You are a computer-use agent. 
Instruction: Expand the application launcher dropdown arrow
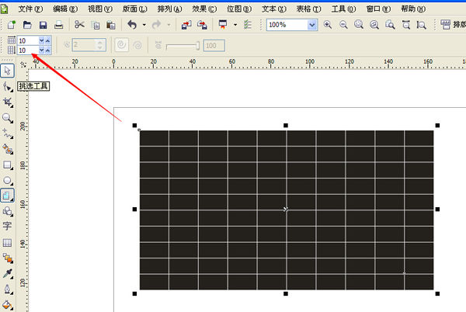(x=235, y=25)
